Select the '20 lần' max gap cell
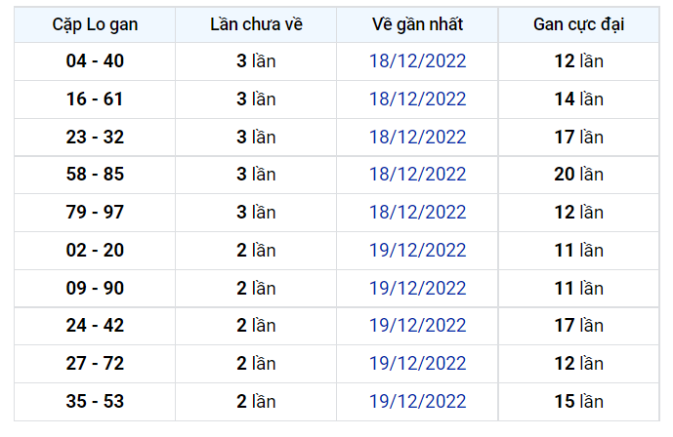673x437 pixels. (579, 175)
